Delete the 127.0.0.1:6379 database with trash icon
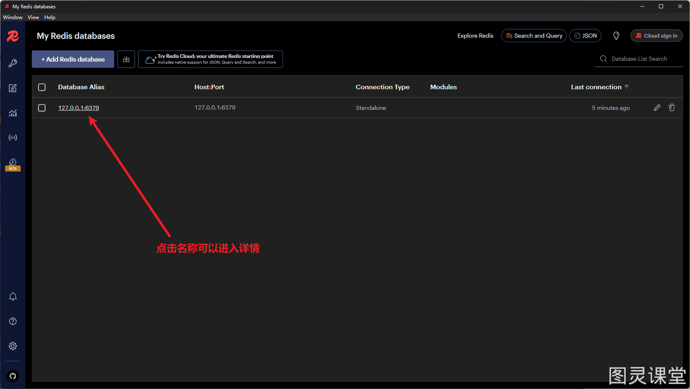Screen dimensions: 690x389 (x=672, y=108)
